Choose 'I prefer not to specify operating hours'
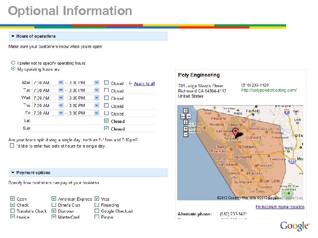 pos(12,62)
